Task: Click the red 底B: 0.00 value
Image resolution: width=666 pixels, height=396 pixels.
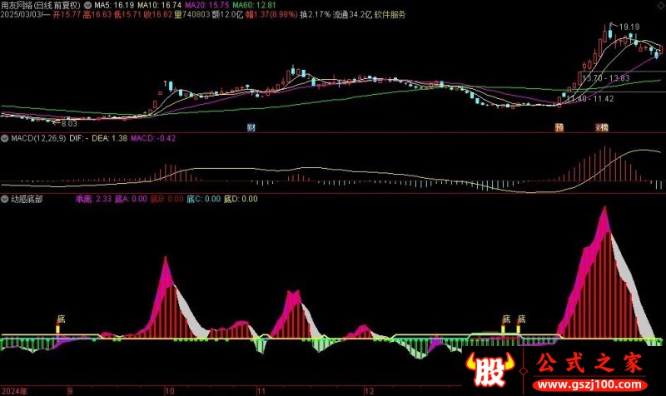Action: point(167,199)
